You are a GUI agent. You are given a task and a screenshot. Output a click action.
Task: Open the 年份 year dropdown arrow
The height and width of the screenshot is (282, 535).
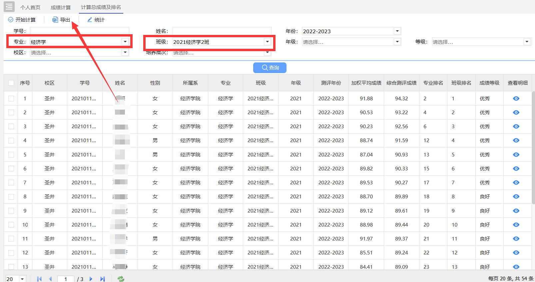pos(397,31)
